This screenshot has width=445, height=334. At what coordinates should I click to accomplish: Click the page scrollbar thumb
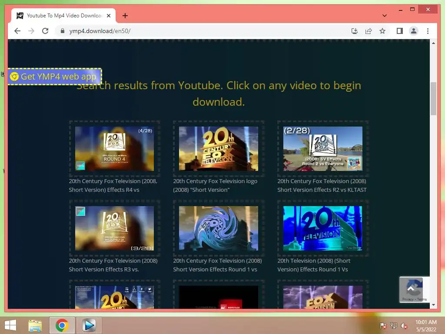[433, 99]
